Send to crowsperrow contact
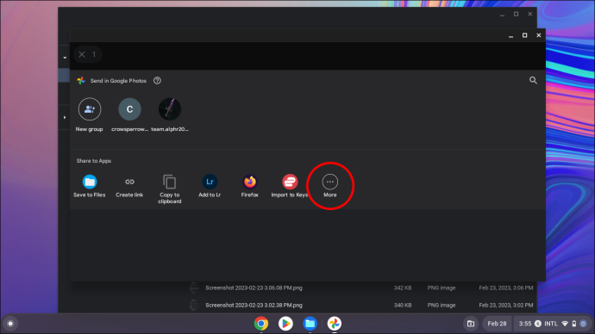This screenshot has width=595, height=334. click(x=129, y=114)
